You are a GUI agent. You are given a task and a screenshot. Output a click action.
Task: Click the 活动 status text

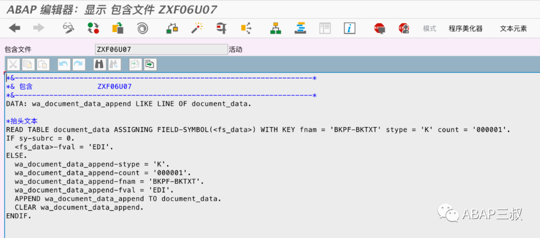pyautogui.click(x=235, y=49)
